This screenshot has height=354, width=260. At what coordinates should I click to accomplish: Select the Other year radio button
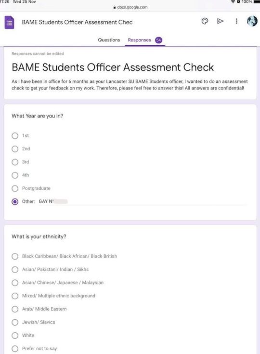click(15, 202)
